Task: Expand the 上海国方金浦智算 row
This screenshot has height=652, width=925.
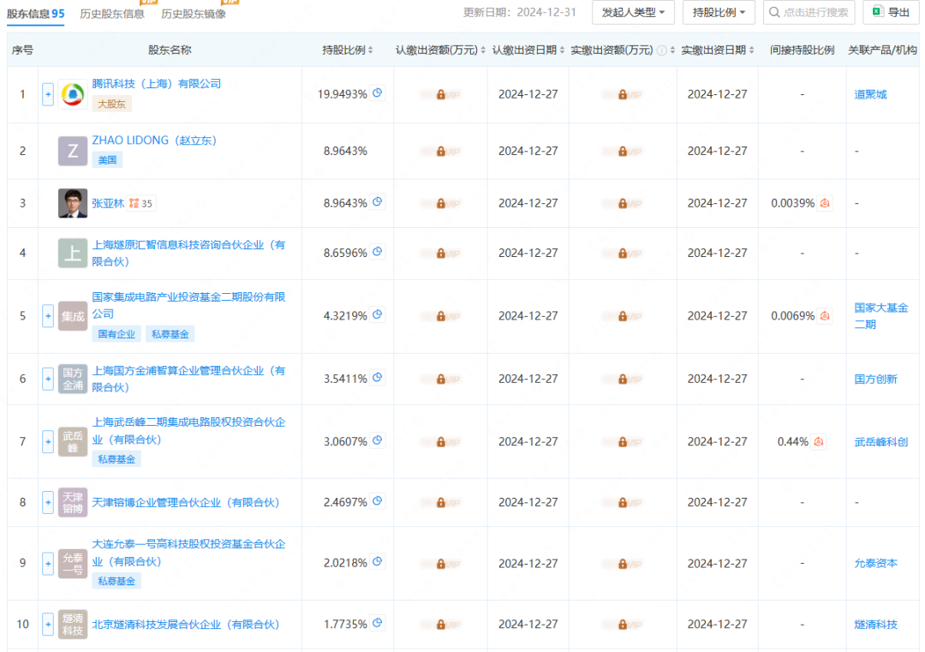Action: [48, 379]
